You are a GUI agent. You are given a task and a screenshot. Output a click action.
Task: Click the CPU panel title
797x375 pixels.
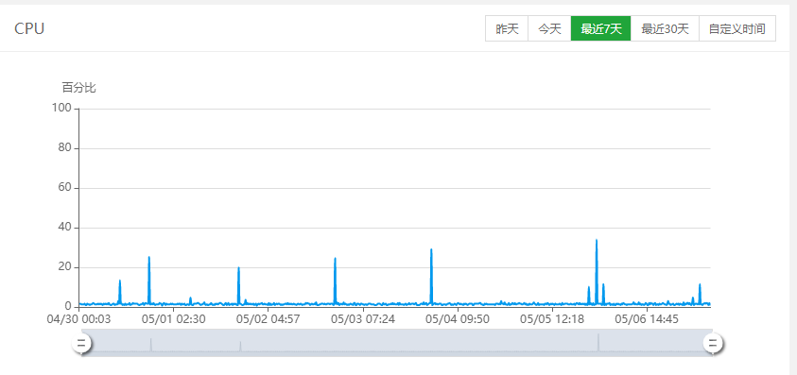(29, 28)
